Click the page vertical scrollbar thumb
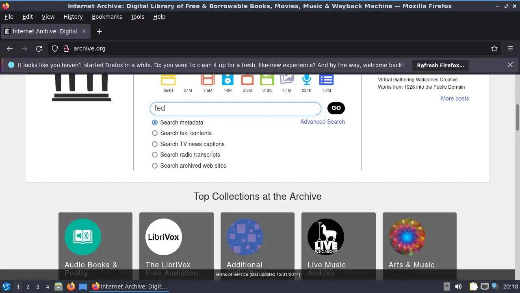The image size is (520, 293). 518,118
